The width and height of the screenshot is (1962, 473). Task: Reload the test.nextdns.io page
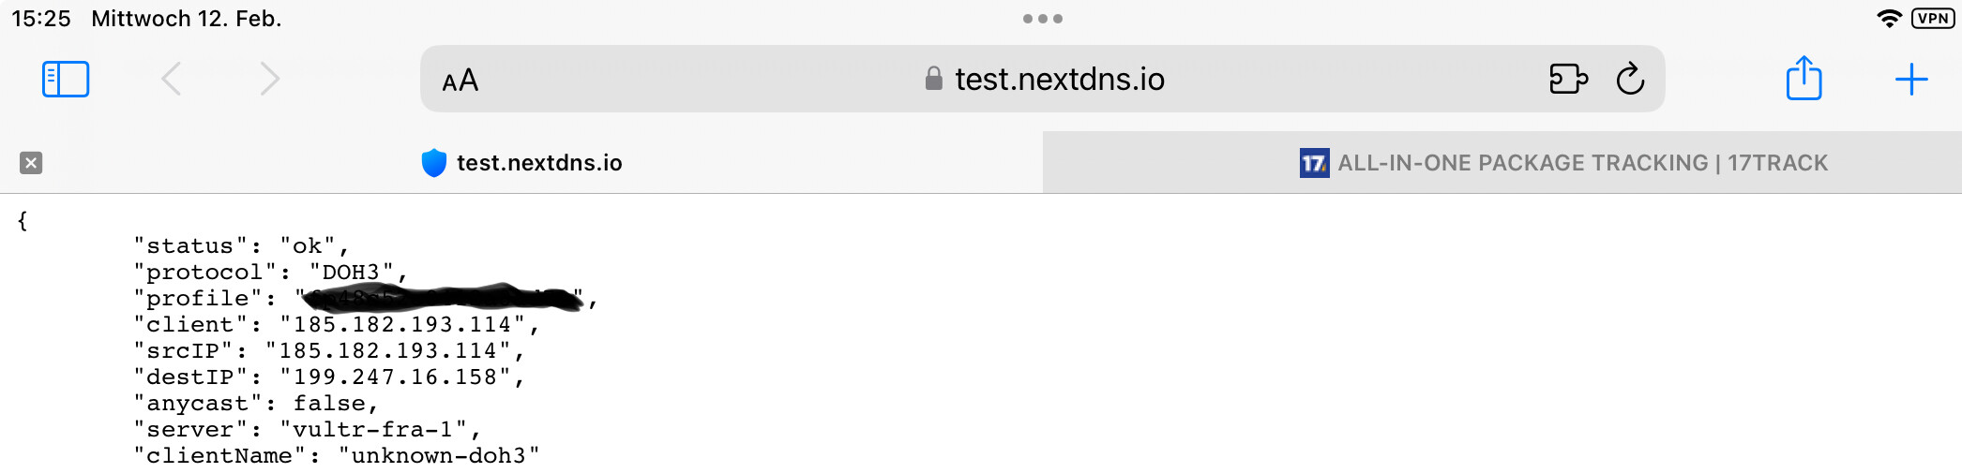(1631, 79)
